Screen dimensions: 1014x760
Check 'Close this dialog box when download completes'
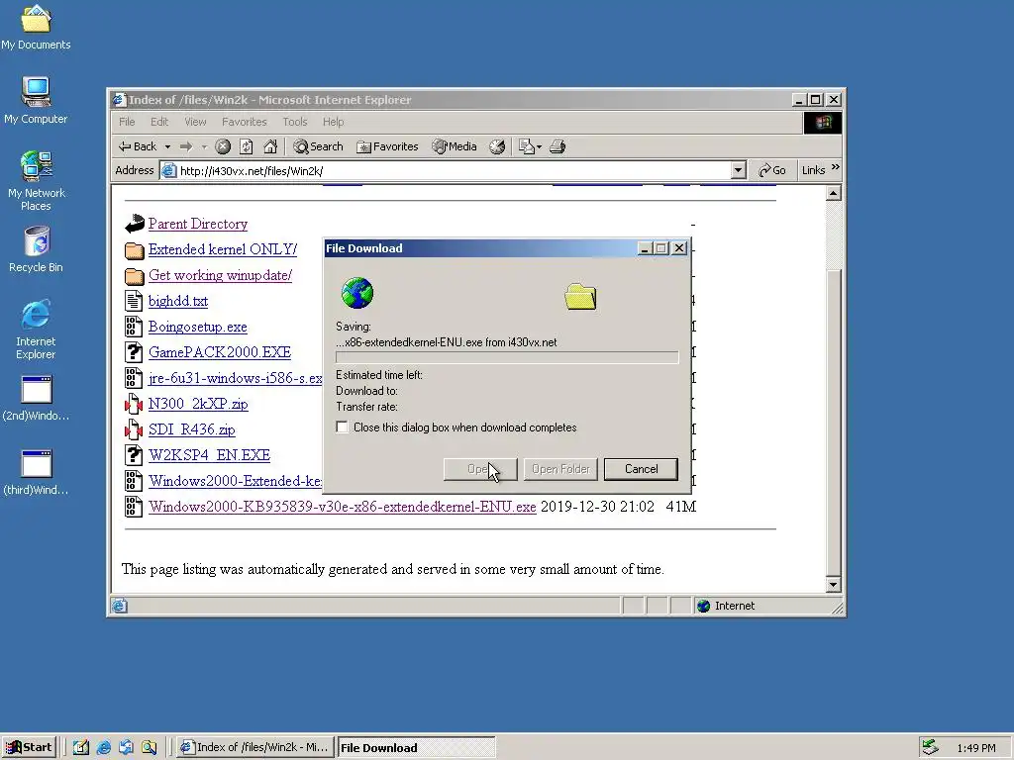point(342,427)
